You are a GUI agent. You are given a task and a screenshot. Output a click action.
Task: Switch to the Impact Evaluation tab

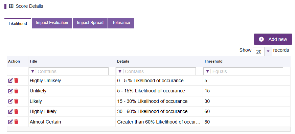click(x=52, y=23)
